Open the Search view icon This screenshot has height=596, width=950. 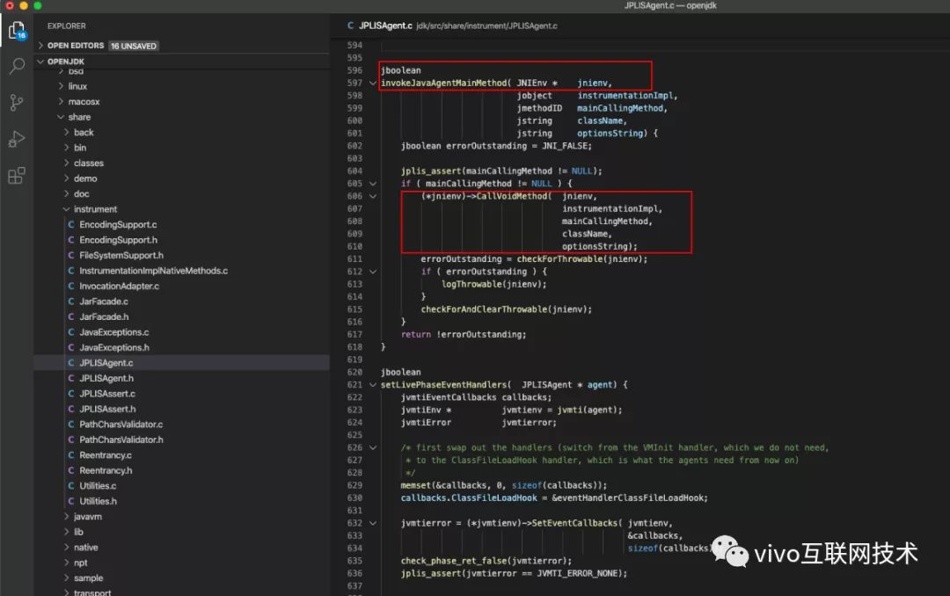17,66
